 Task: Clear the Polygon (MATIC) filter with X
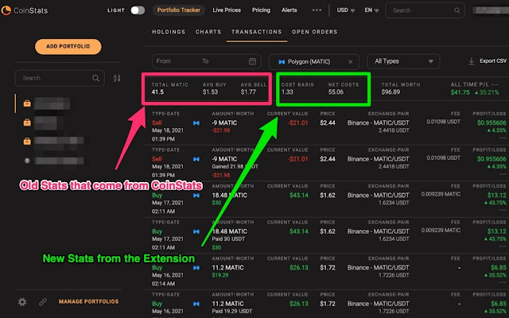point(350,62)
